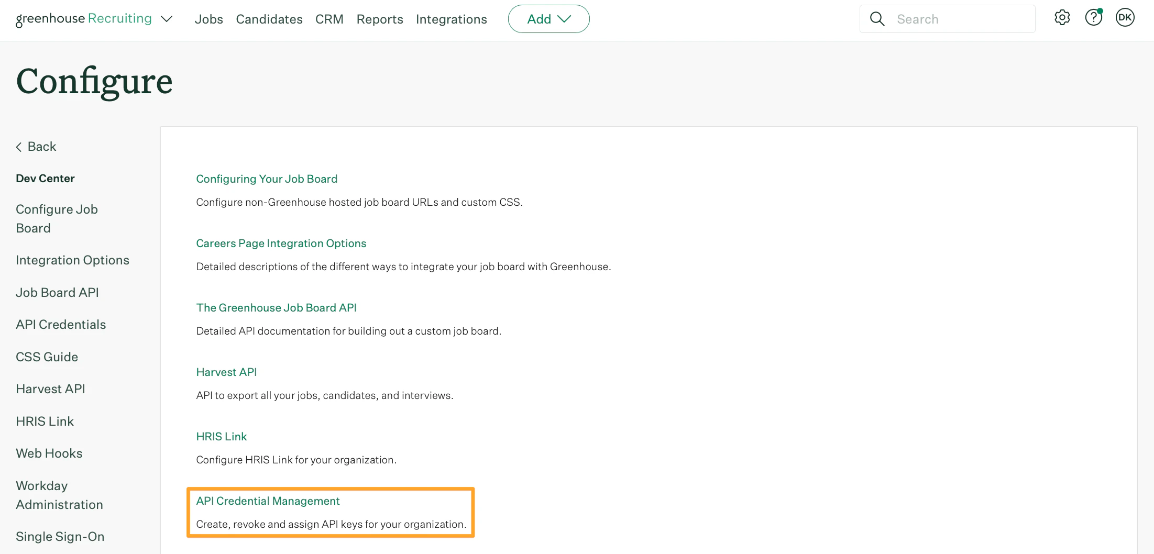Screen dimensions: 1154x554
Task: Open the Harvest API main content link
Action: coord(226,372)
